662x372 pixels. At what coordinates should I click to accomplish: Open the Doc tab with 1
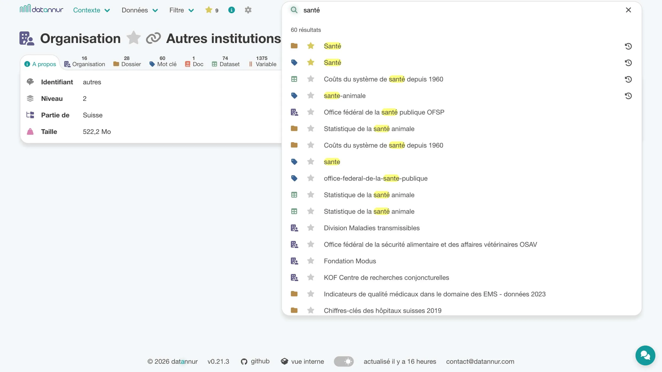click(194, 61)
